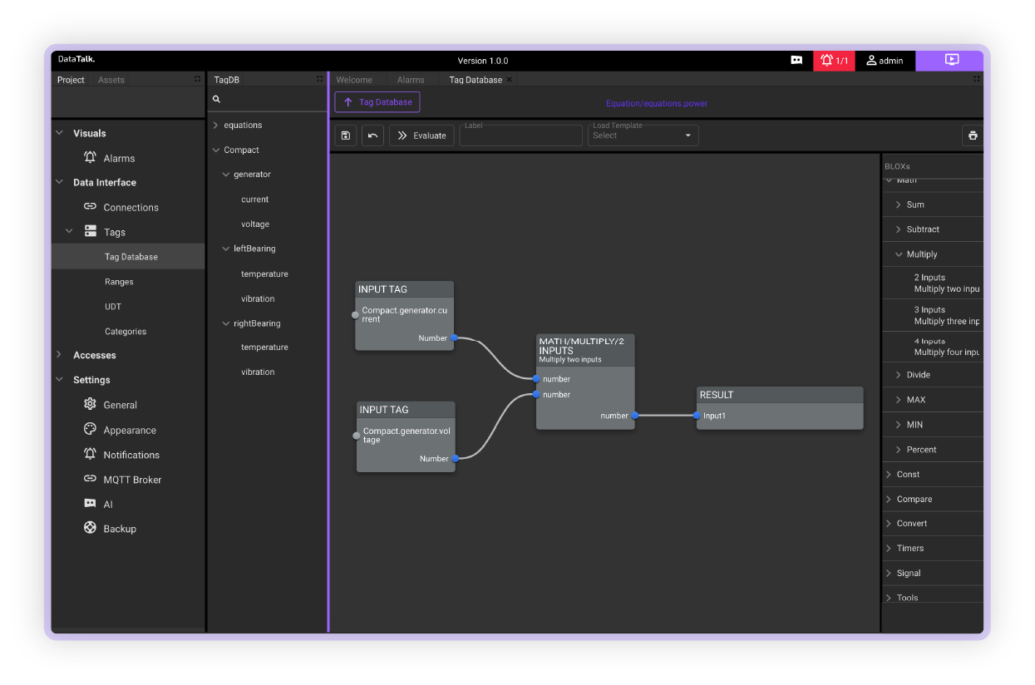The image size is (1035, 685).
Task: Open the AI chat icon in the top bar
Action: (x=796, y=60)
